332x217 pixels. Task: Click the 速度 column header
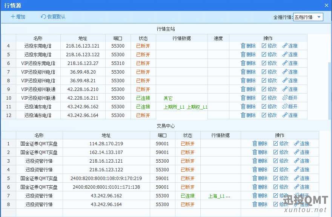(x=218, y=38)
